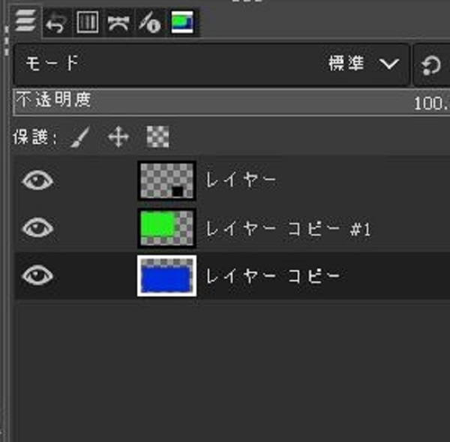Open the Channels tab icon

coord(88,22)
